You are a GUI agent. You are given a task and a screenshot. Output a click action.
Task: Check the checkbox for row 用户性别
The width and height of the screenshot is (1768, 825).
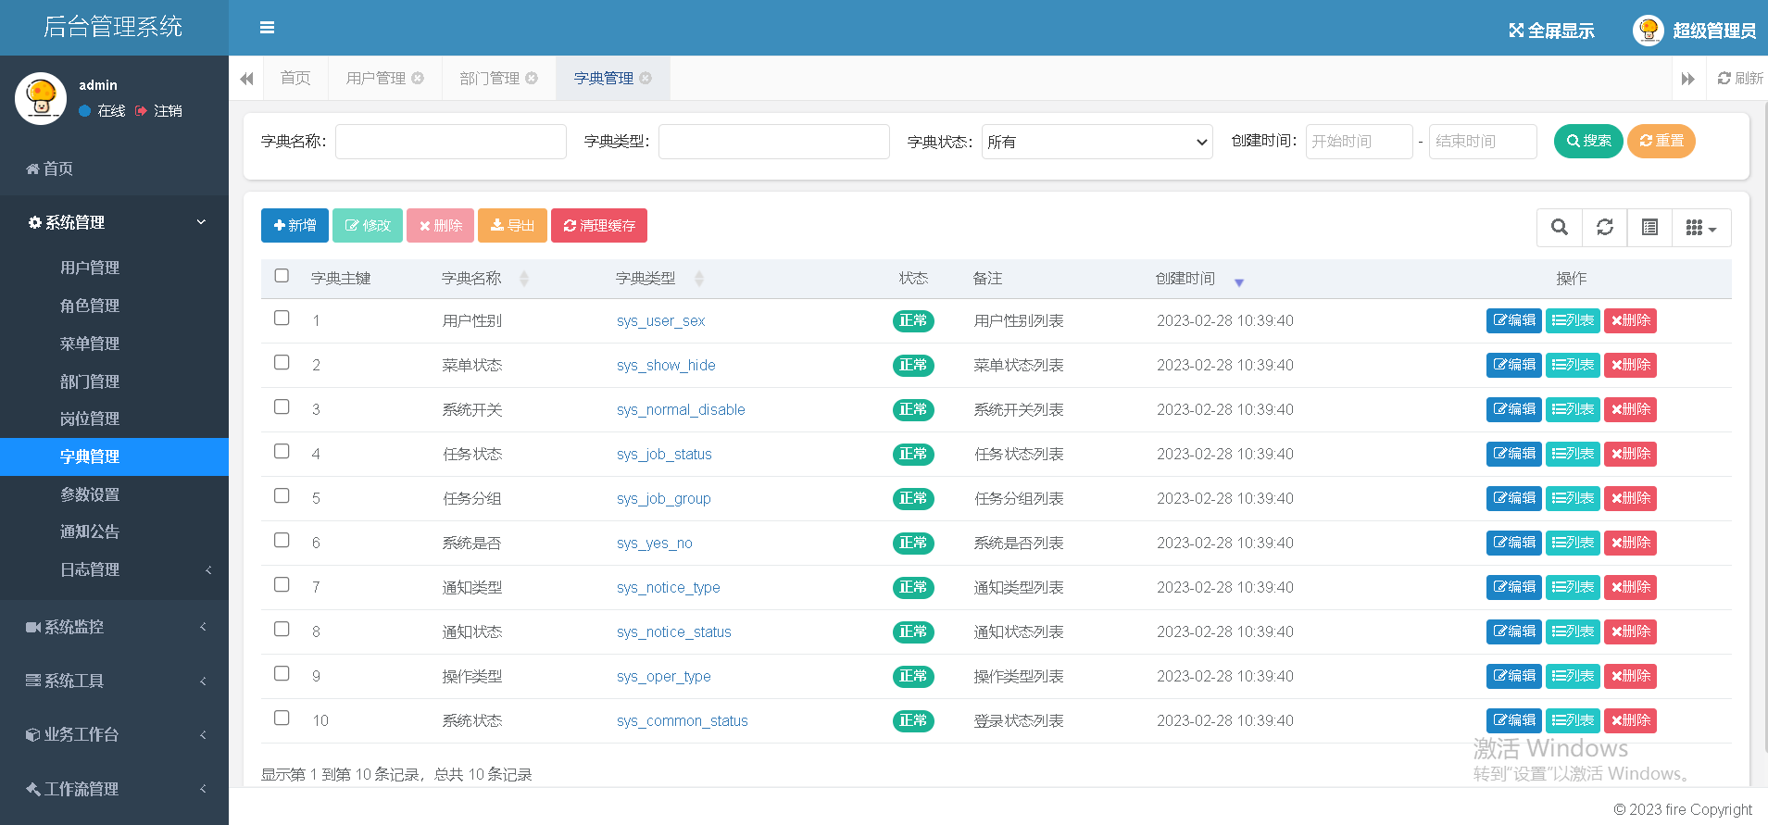[282, 318]
